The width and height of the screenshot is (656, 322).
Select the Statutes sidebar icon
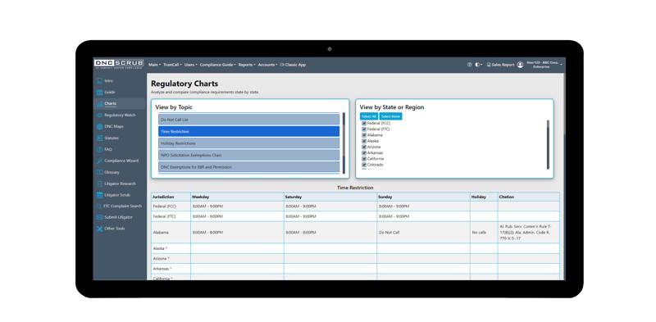click(99, 138)
